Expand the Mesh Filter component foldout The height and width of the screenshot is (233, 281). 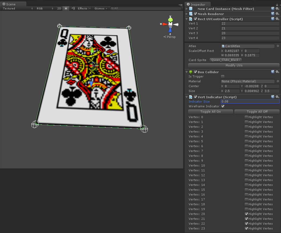coord(186,9)
